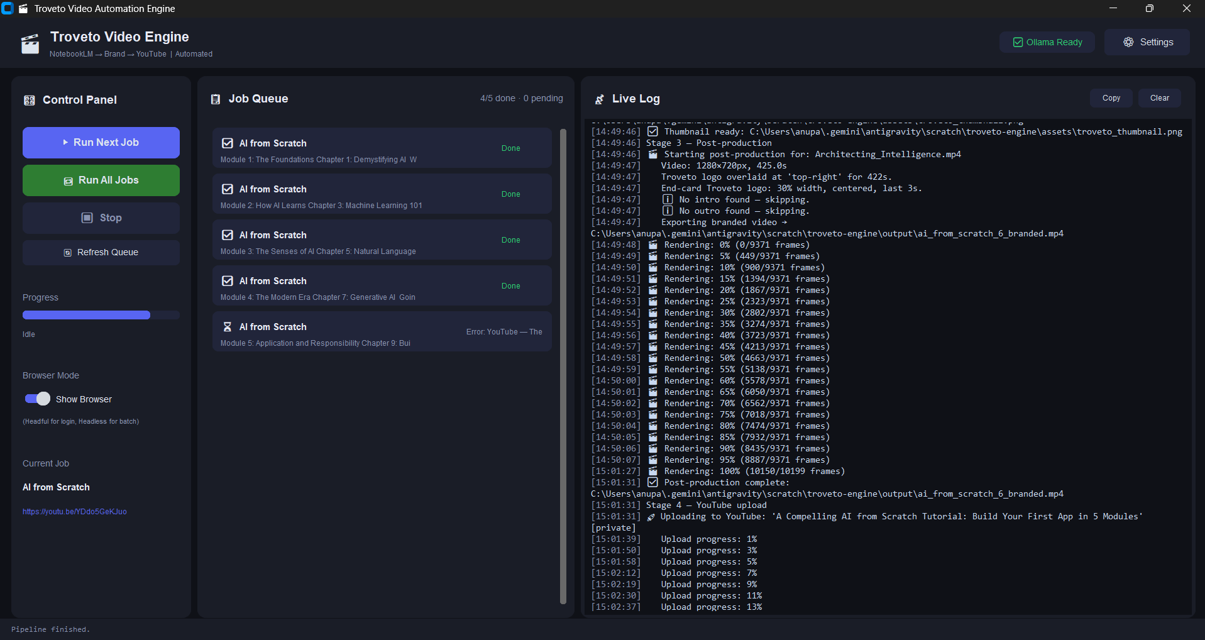Click the done checkbox on Module 1 job
The width and height of the screenshot is (1205, 640).
tap(228, 143)
